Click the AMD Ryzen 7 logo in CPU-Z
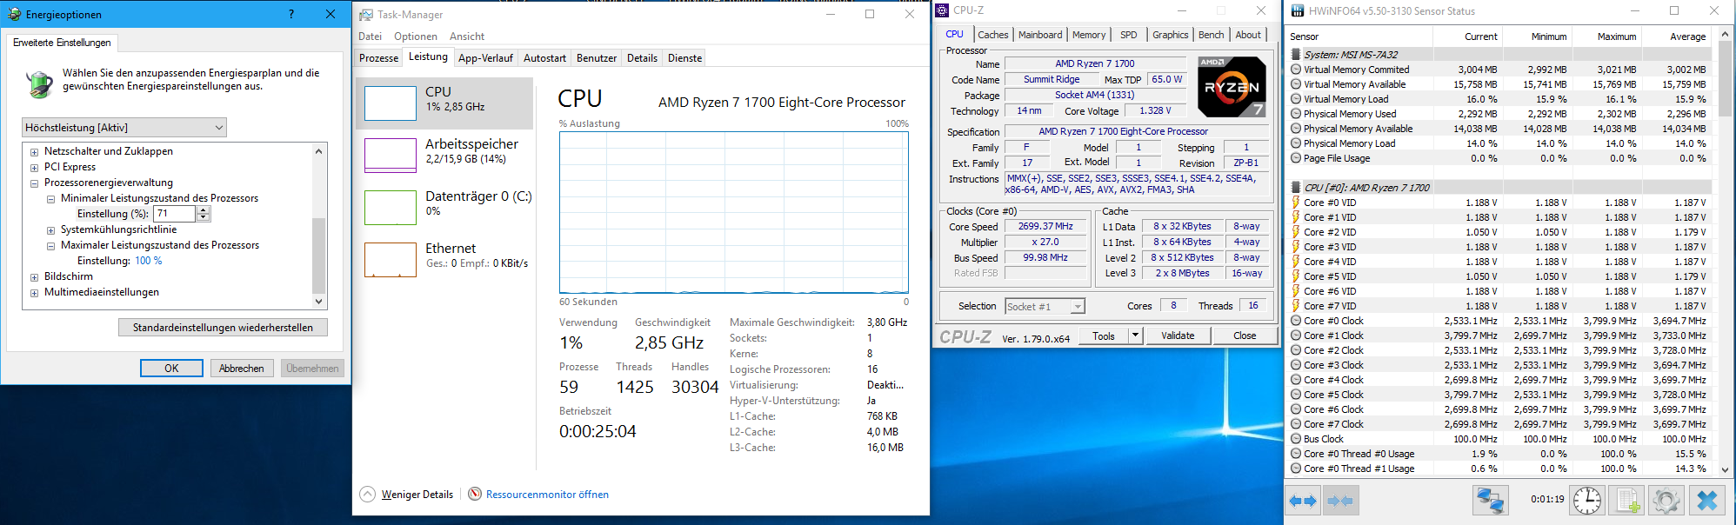Screen dimensions: 1736x525 tap(1232, 87)
